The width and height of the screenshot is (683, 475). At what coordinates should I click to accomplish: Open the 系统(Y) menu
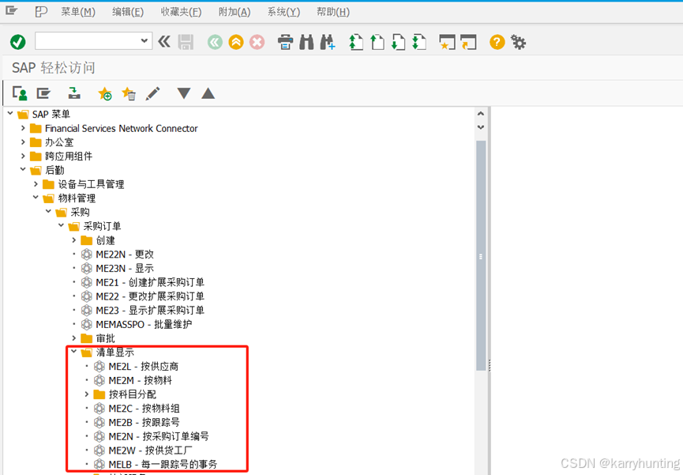[283, 12]
